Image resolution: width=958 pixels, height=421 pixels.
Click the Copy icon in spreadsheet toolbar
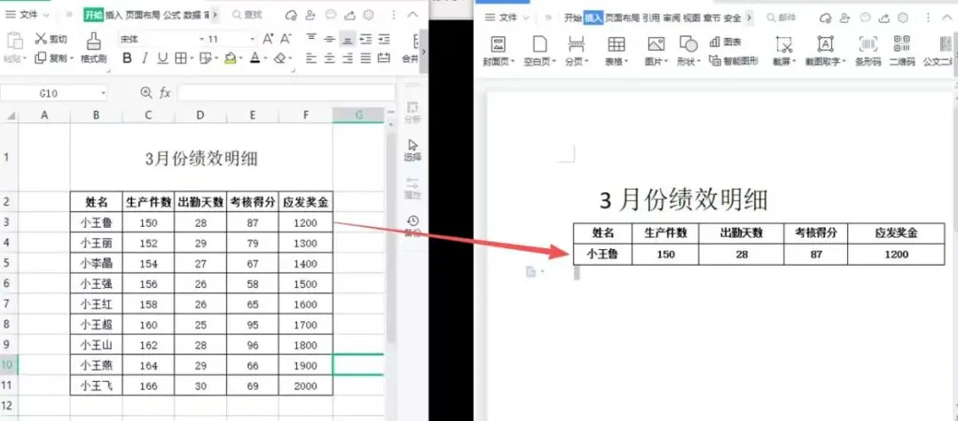click(40, 58)
